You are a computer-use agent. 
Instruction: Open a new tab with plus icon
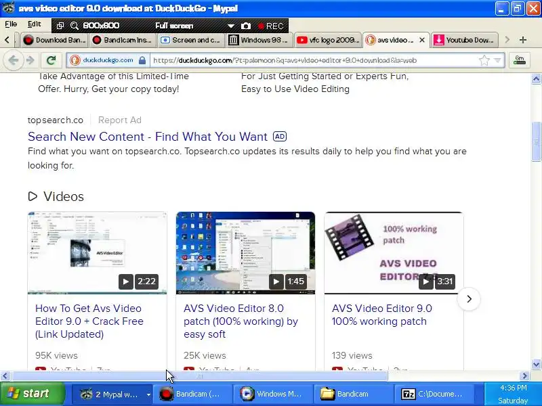(x=523, y=40)
